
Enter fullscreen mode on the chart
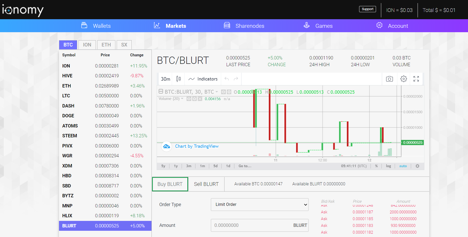416,79
